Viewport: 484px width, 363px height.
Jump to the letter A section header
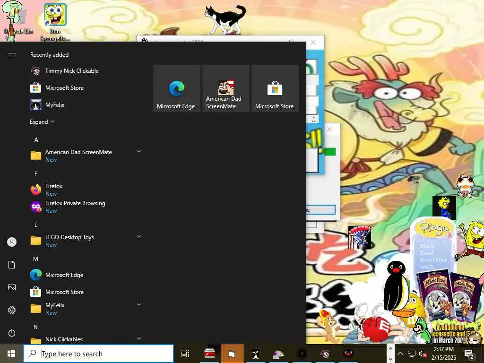point(36,140)
